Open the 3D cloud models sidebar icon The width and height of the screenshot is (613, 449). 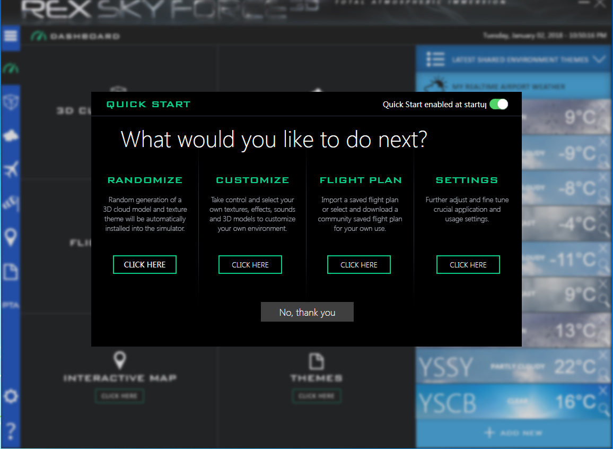[x=11, y=102]
